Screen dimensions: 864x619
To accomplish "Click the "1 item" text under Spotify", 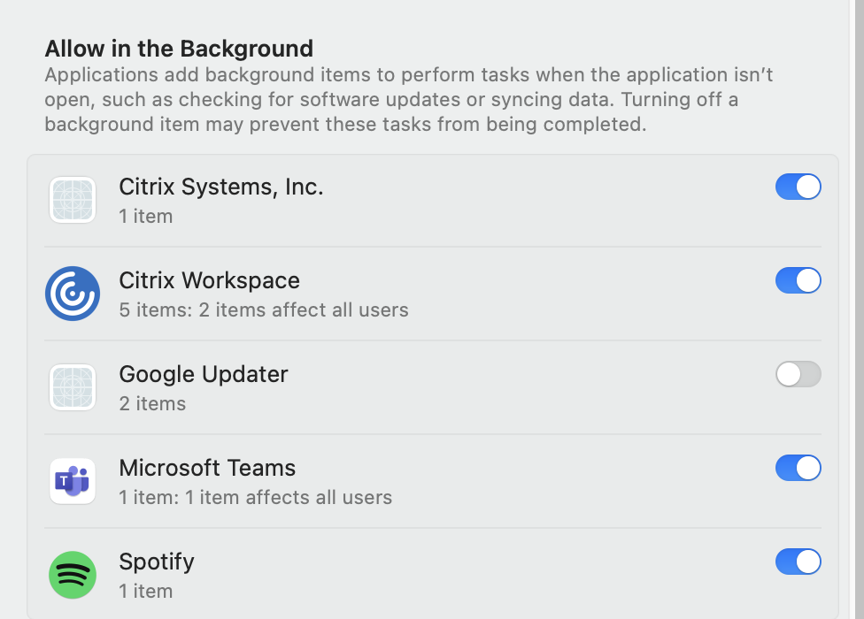I will (146, 591).
